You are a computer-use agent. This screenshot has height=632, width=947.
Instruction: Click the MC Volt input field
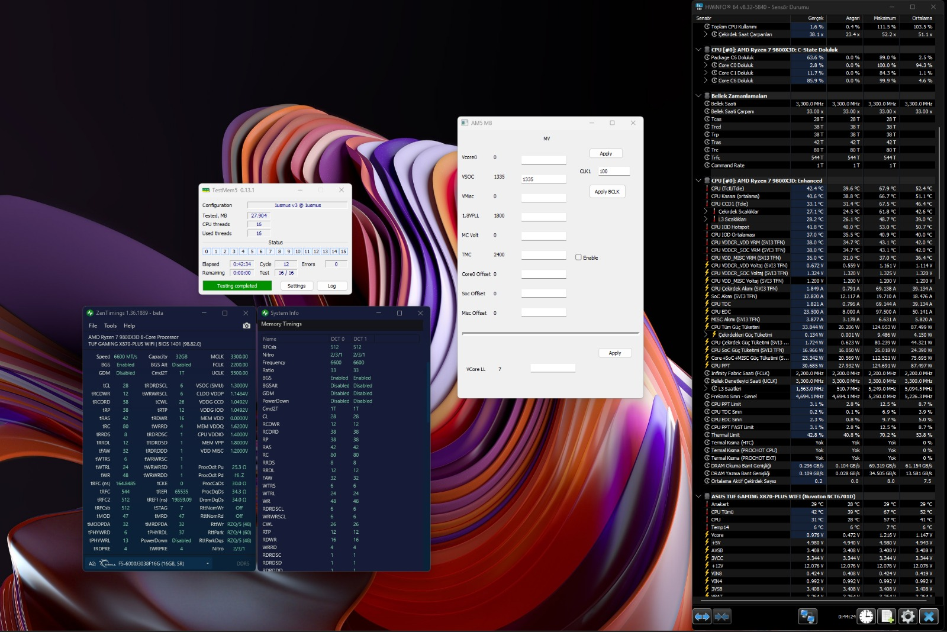click(544, 236)
